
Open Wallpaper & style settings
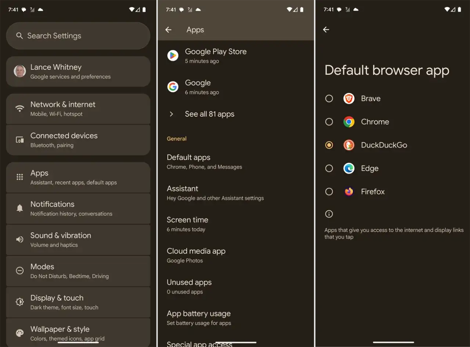point(78,332)
